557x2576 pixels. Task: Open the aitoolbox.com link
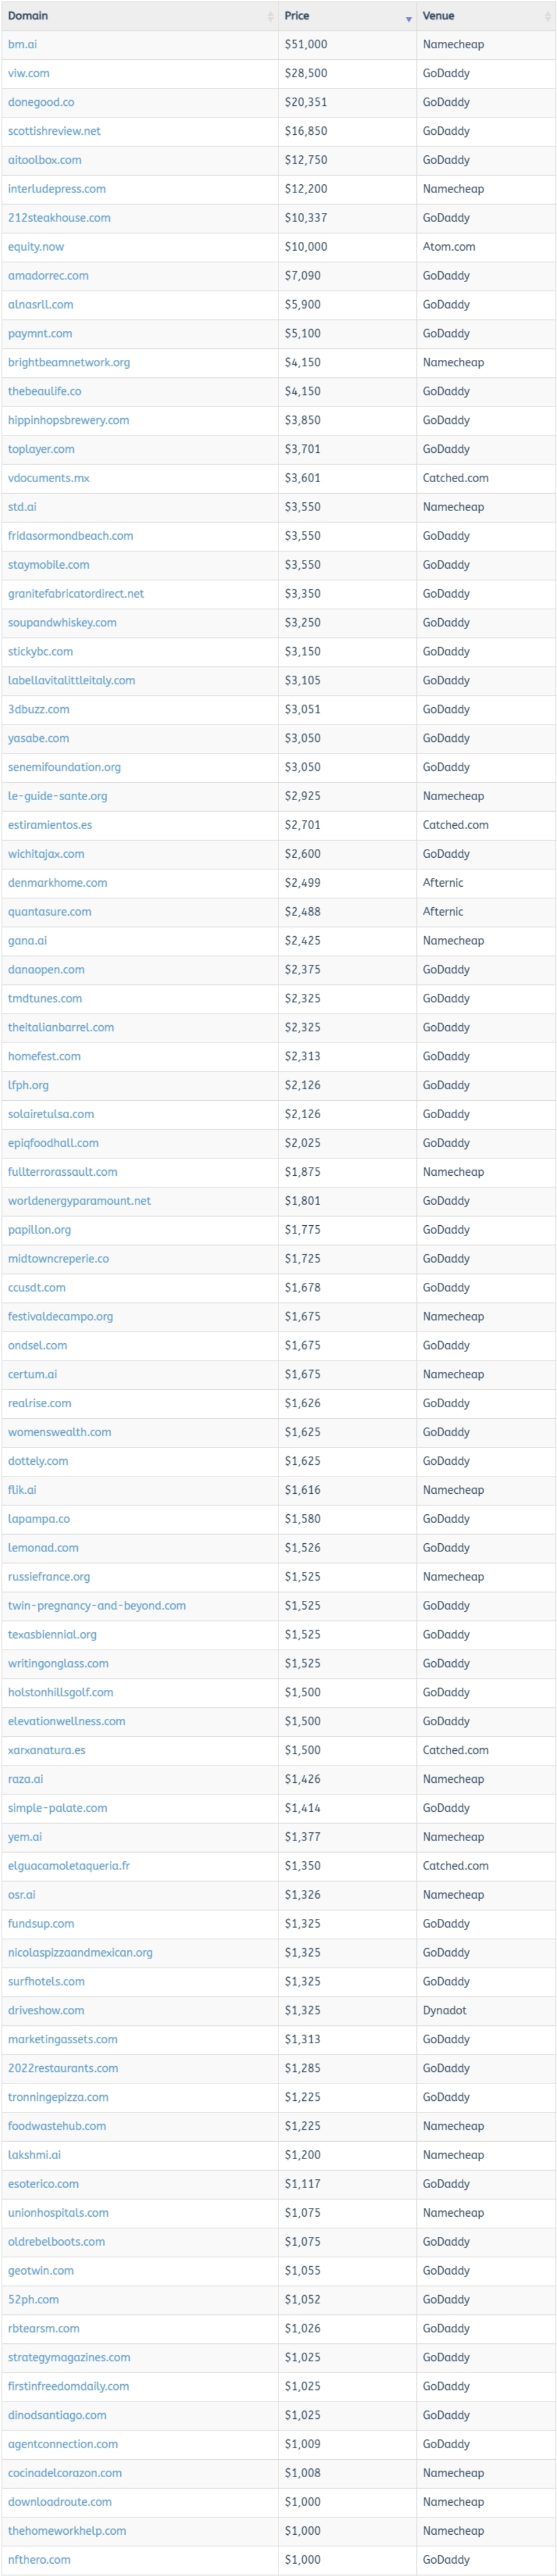coord(45,160)
